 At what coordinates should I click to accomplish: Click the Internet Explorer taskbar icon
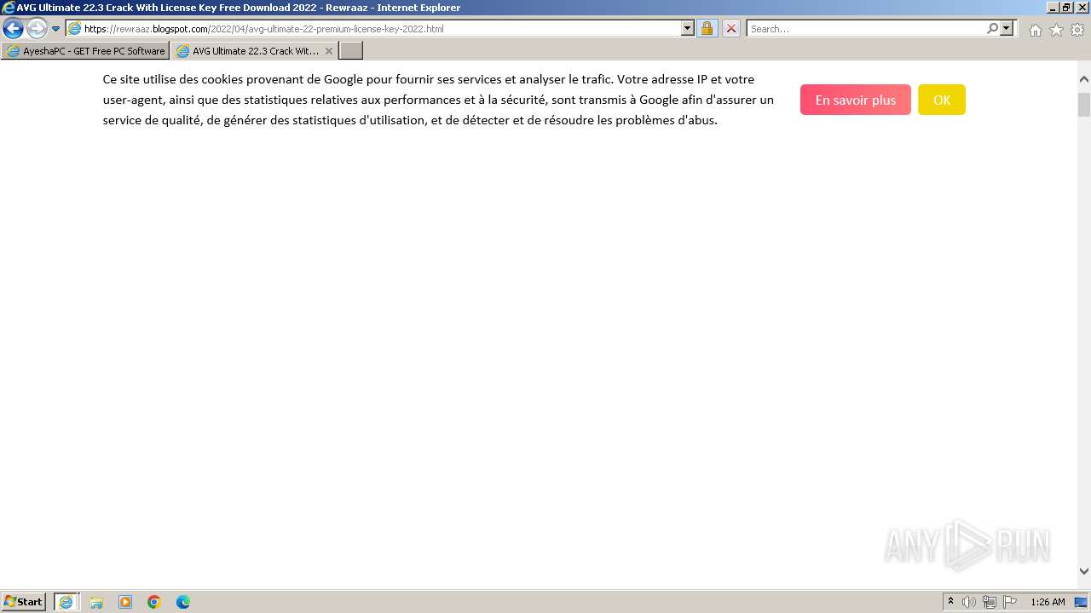tap(66, 602)
